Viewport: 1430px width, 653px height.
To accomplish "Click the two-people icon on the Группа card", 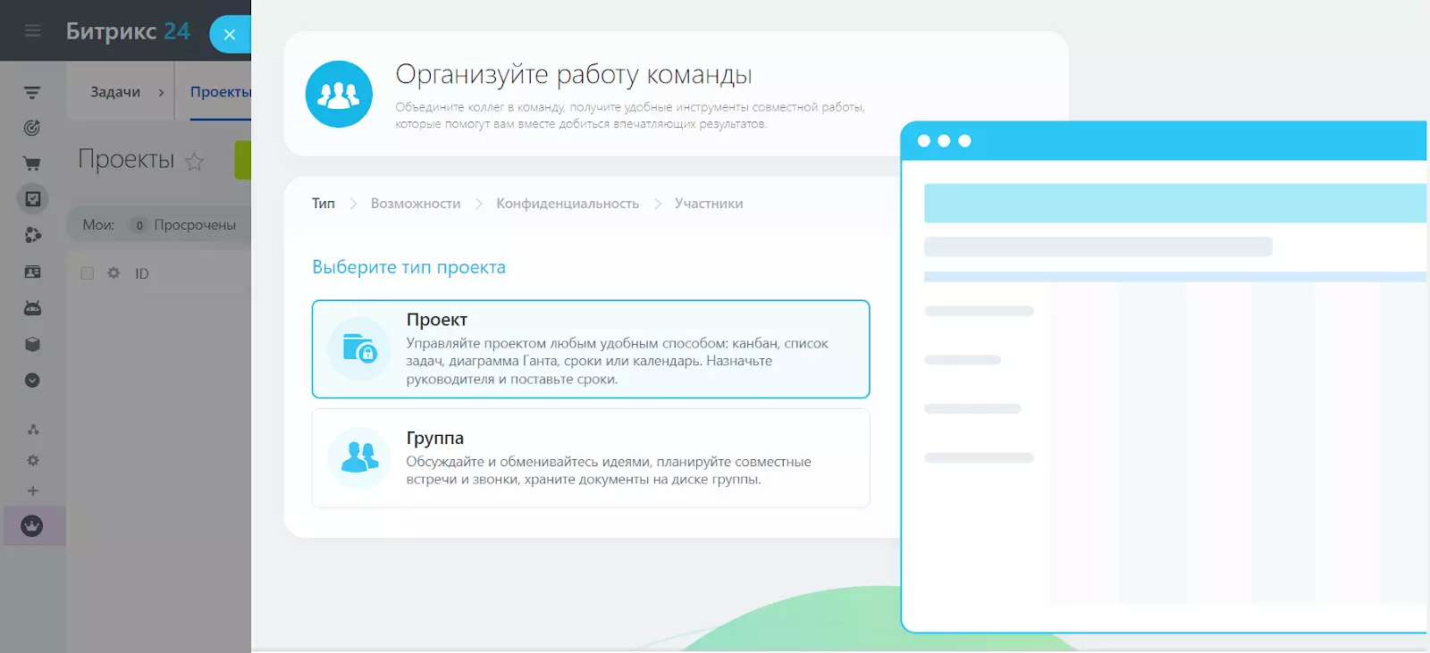I will coord(359,458).
